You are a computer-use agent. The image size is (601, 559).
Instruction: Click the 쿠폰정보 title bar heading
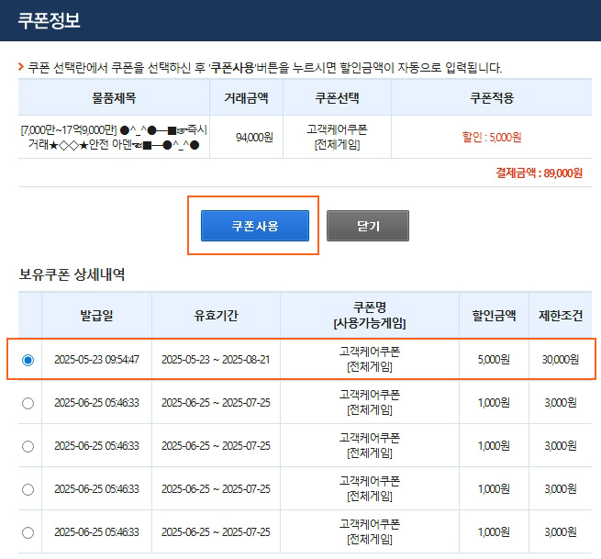click(x=49, y=20)
